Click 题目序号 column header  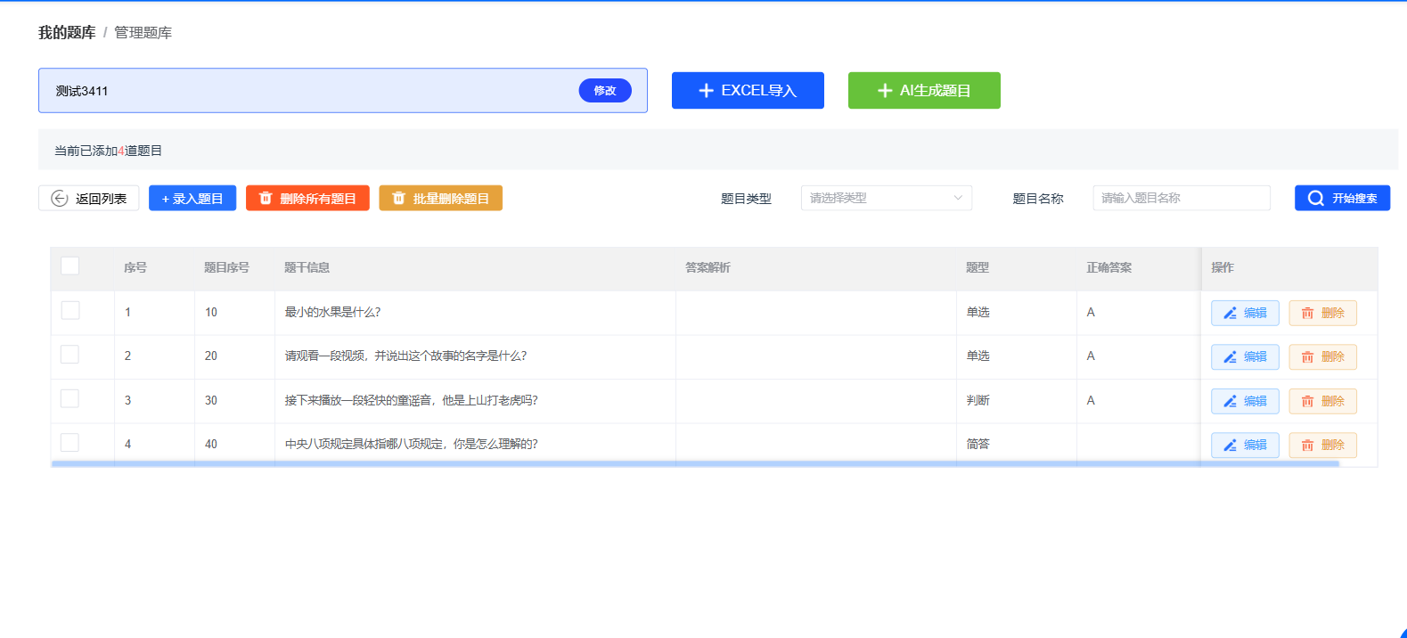[x=226, y=267]
